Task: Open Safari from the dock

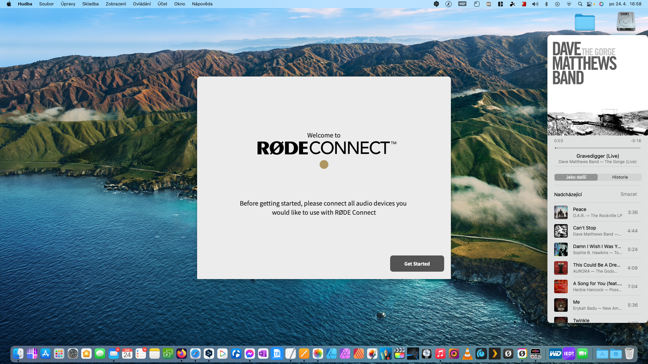Action: pos(195,354)
